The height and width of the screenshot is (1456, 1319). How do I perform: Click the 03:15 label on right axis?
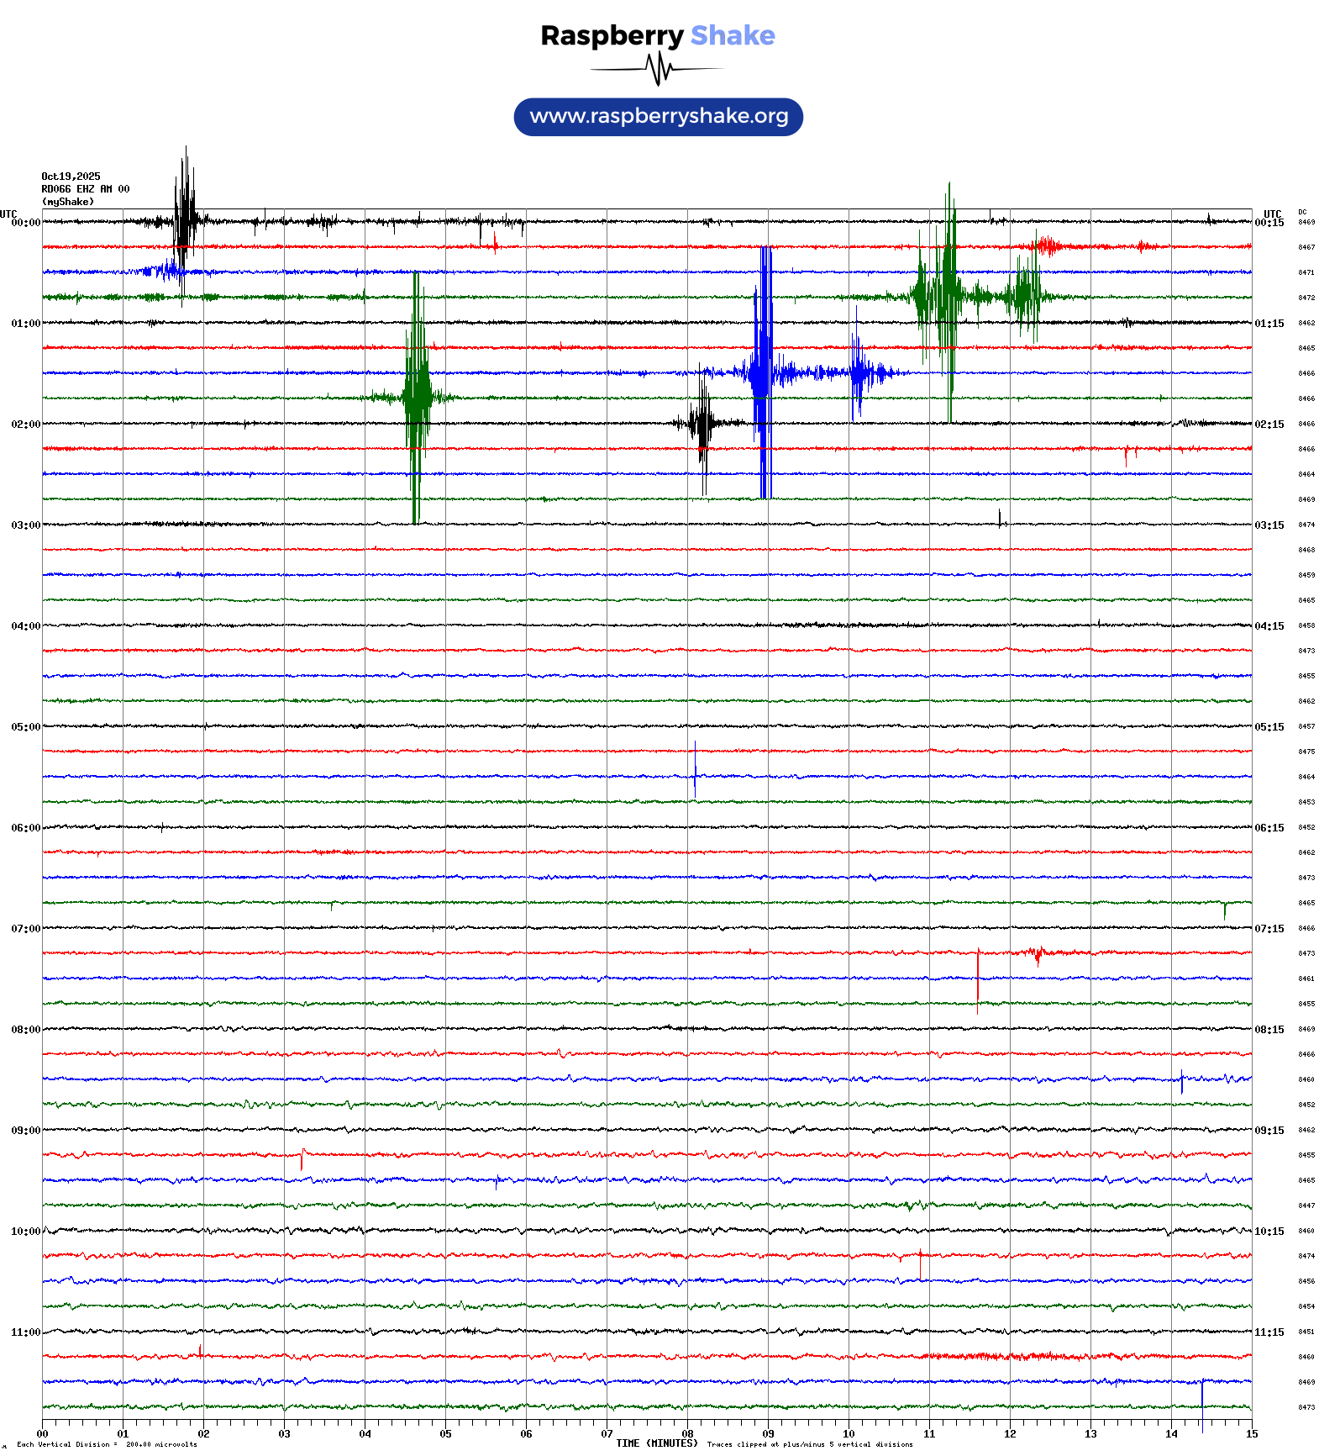pyautogui.click(x=1269, y=525)
